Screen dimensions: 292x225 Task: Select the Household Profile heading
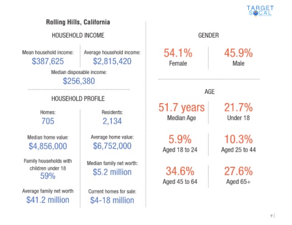pyautogui.click(x=78, y=99)
